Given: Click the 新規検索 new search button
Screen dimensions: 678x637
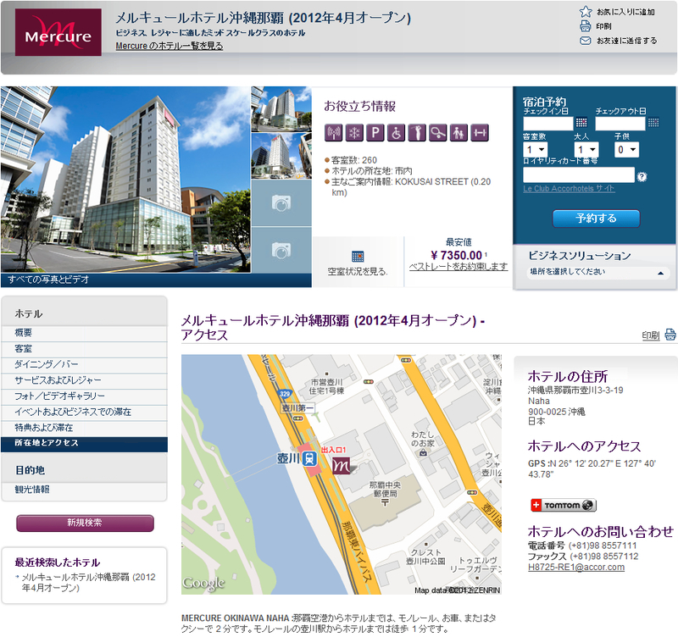Looking at the screenshot, I should pyautogui.click(x=85, y=523).
